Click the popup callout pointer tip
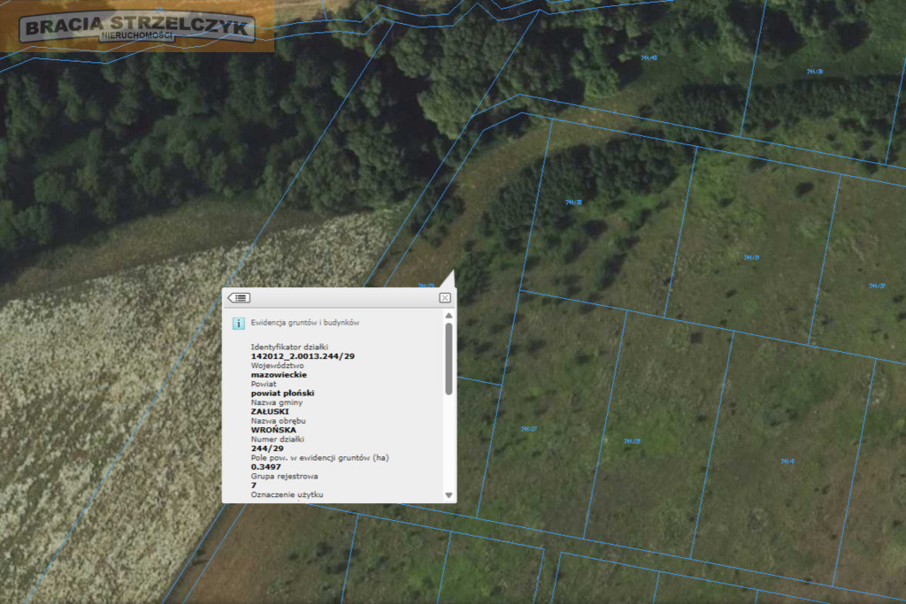 pos(452,272)
